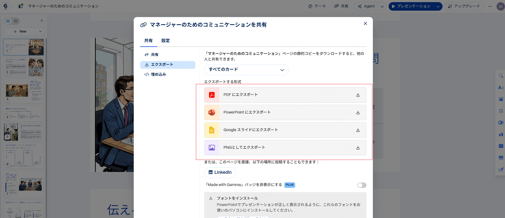Open chart icon in right toolbar
Screen dimensions: 505x218
click(501, 134)
